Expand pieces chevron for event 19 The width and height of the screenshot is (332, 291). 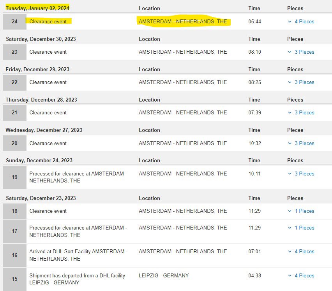[290, 174]
